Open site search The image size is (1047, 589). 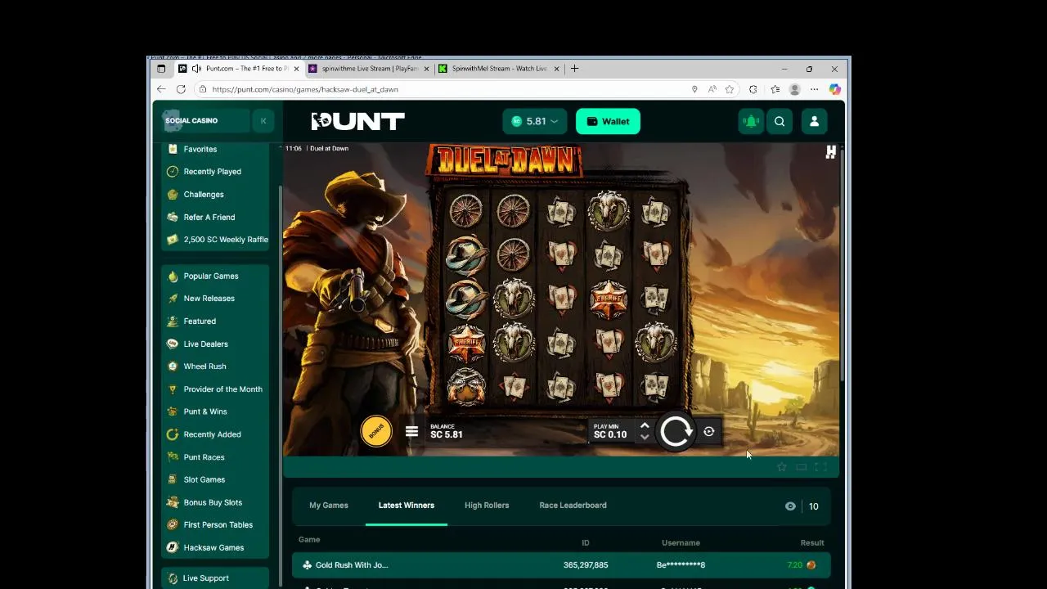coord(780,121)
